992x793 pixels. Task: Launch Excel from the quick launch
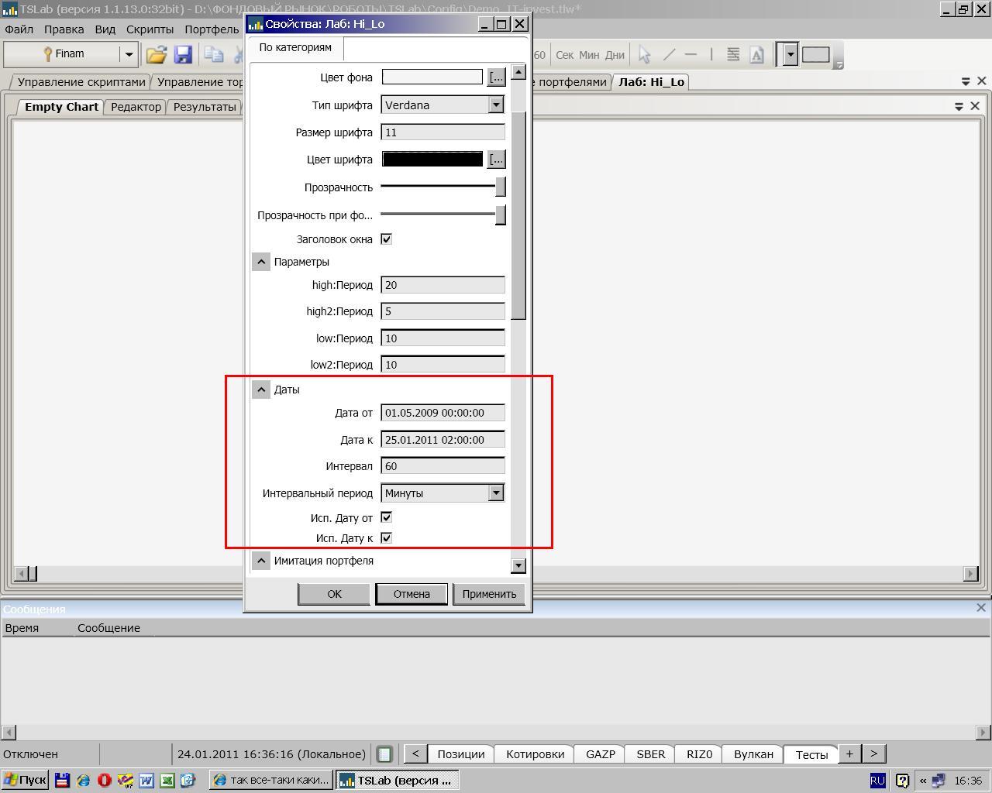click(167, 780)
